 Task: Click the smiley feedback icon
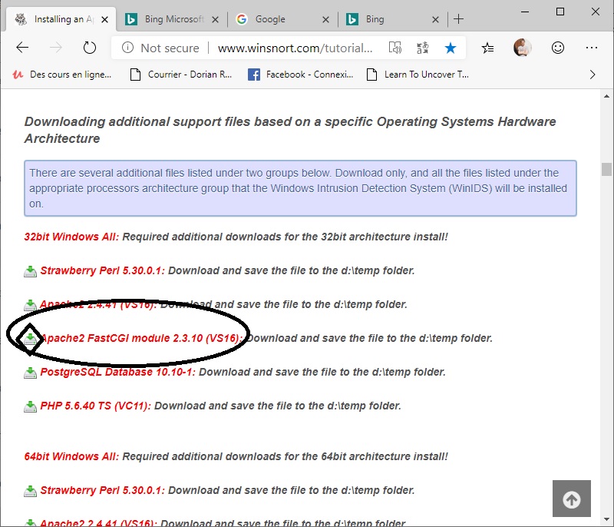coord(558,48)
